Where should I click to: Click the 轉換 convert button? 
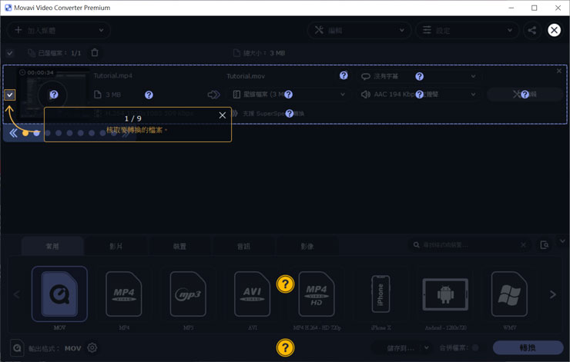tap(528, 347)
